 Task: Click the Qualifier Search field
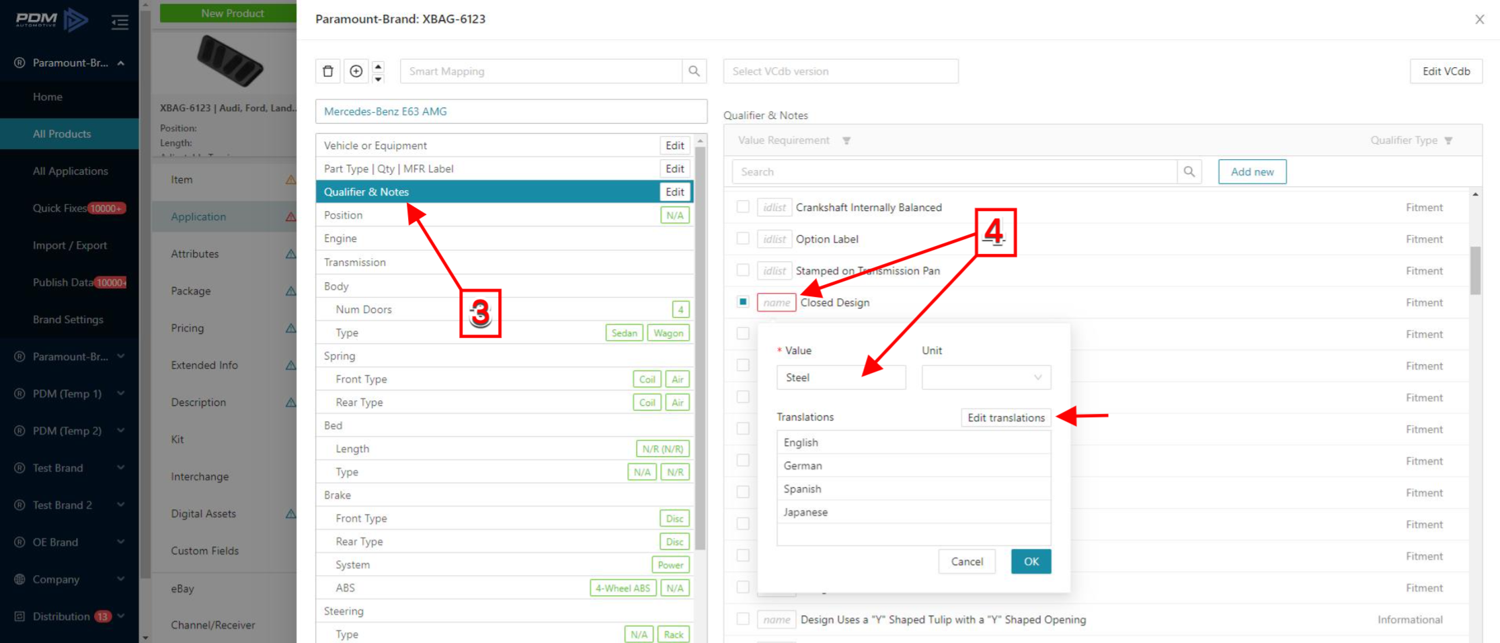click(955, 172)
